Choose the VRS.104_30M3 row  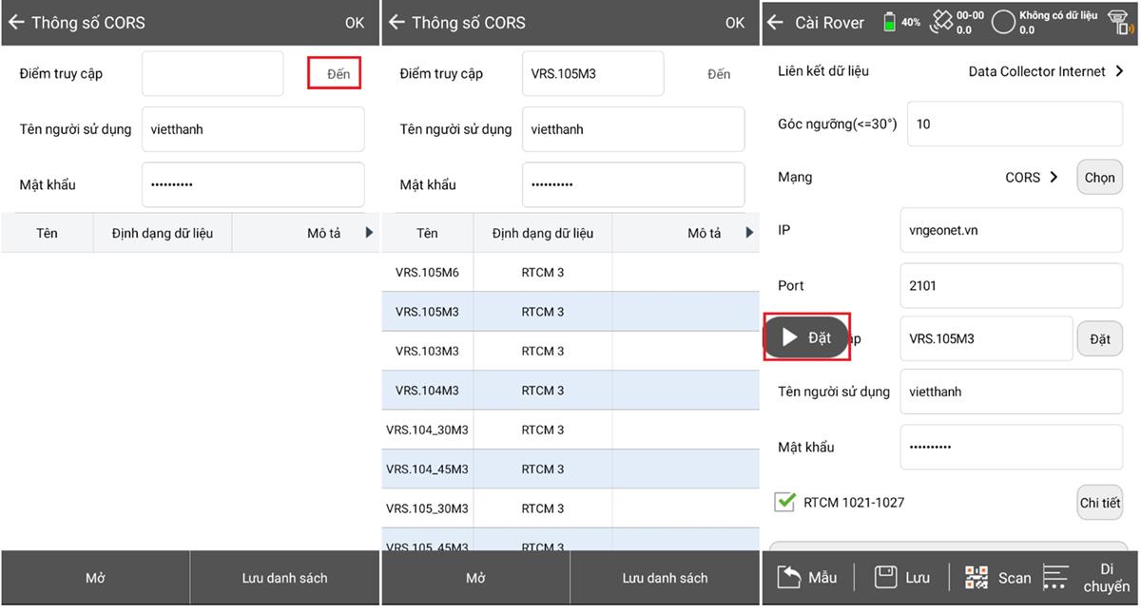pyautogui.click(x=427, y=430)
